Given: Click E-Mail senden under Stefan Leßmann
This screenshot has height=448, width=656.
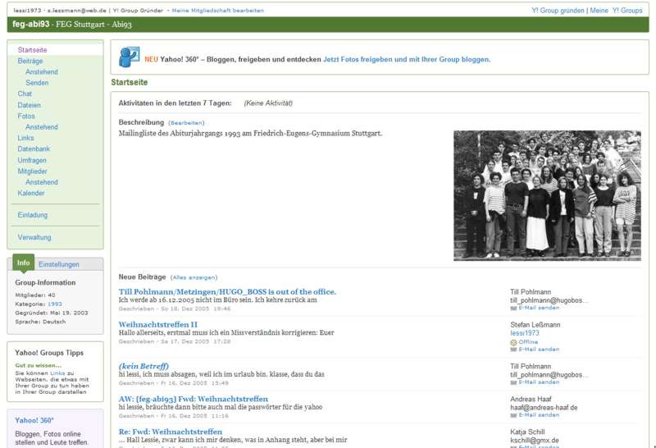Looking at the screenshot, I should click(539, 350).
